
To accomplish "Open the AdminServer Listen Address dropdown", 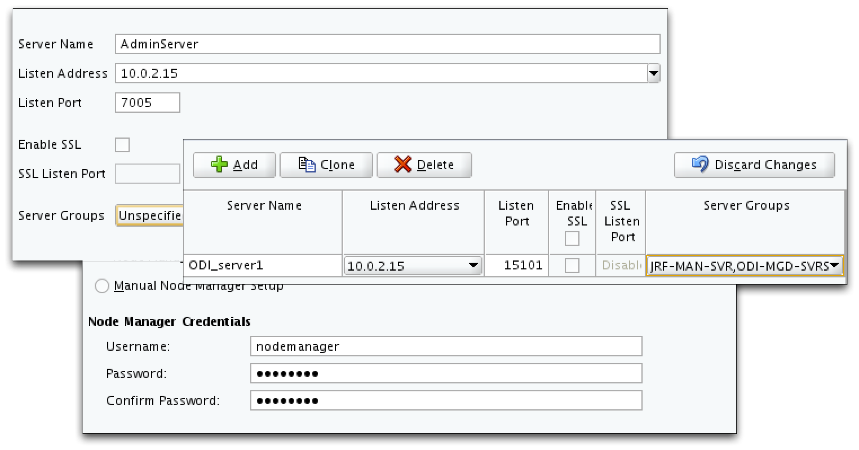I will (x=653, y=73).
